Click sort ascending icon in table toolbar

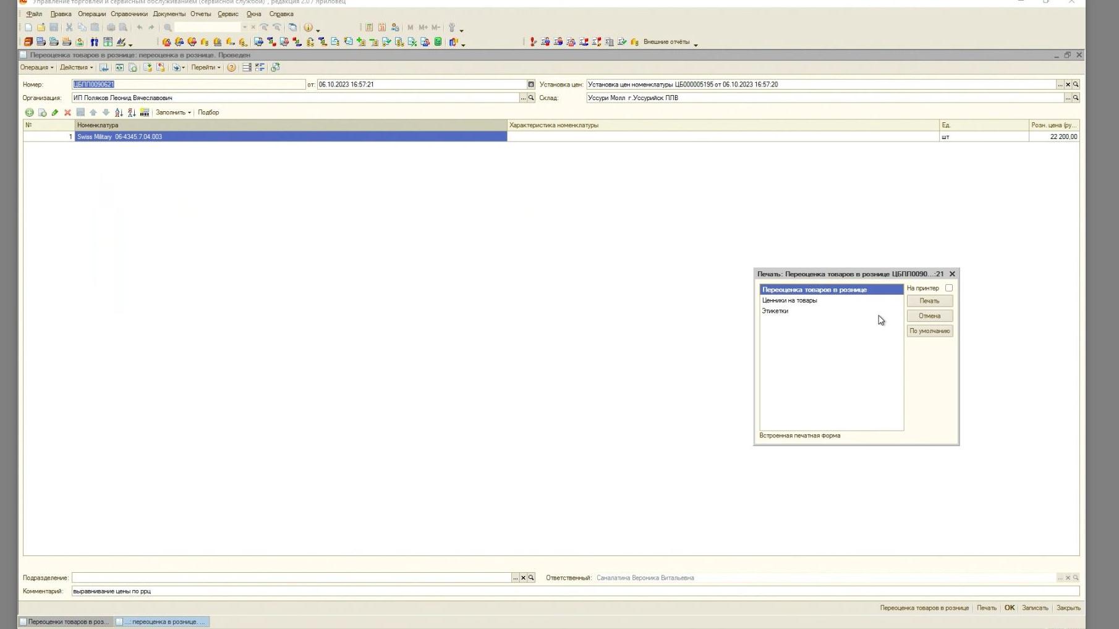(x=119, y=112)
